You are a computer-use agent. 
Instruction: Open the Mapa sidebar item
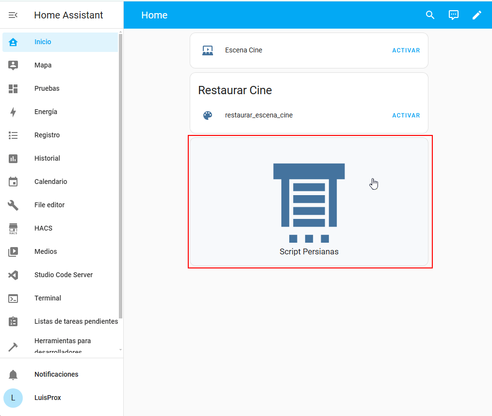[43, 65]
